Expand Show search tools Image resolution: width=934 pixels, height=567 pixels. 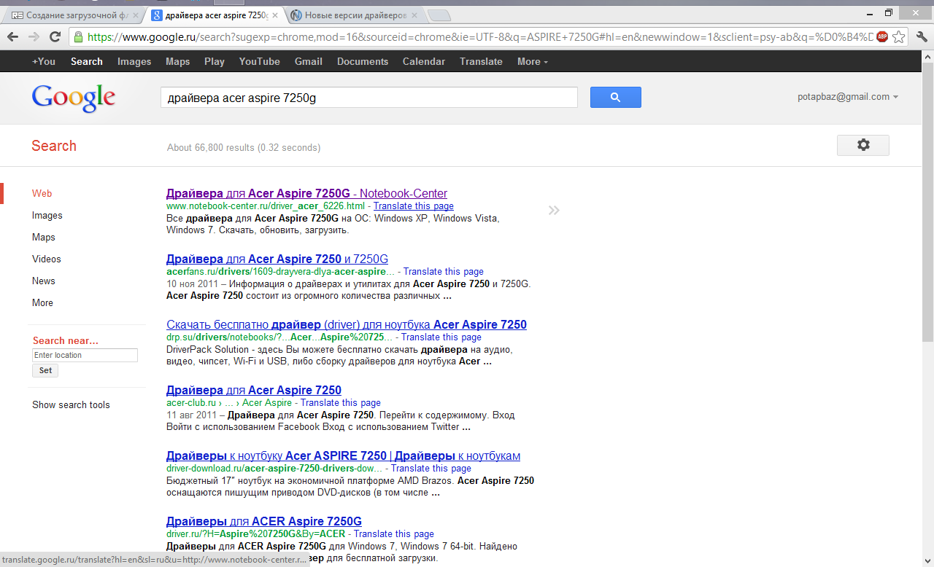pyautogui.click(x=71, y=404)
